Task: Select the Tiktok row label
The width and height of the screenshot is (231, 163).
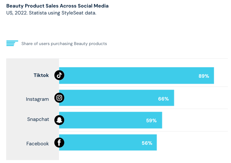Action: coord(41,75)
